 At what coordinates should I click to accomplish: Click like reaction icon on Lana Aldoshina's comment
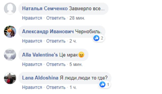click(102, 84)
